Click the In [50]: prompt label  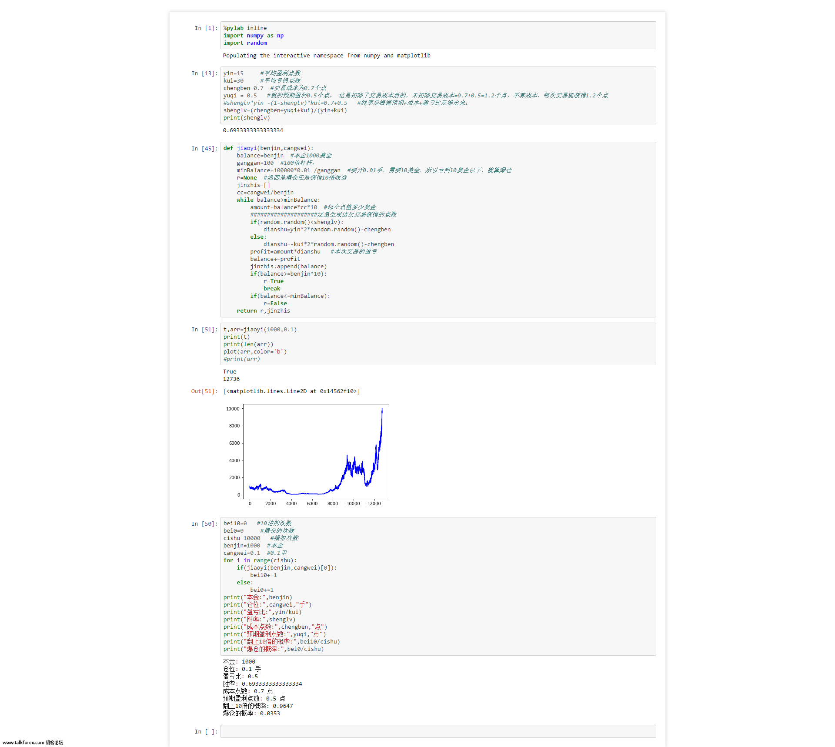(204, 524)
